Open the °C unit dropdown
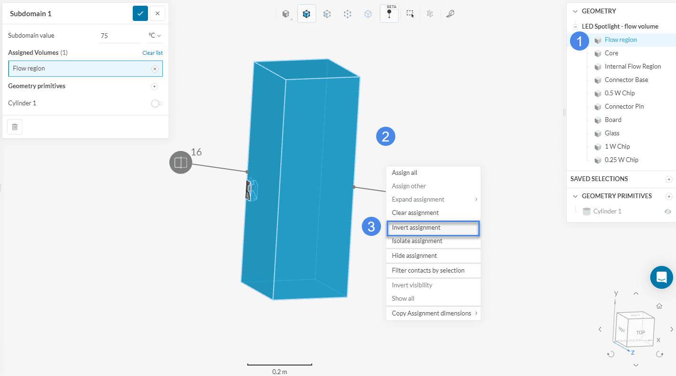The height and width of the screenshot is (376, 676). coord(155,36)
